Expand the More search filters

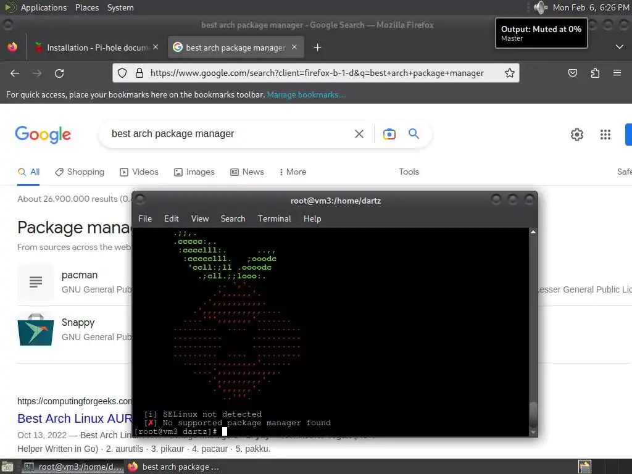293,172
